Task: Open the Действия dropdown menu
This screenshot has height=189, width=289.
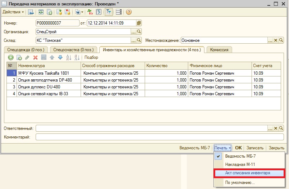Action: point(13,12)
